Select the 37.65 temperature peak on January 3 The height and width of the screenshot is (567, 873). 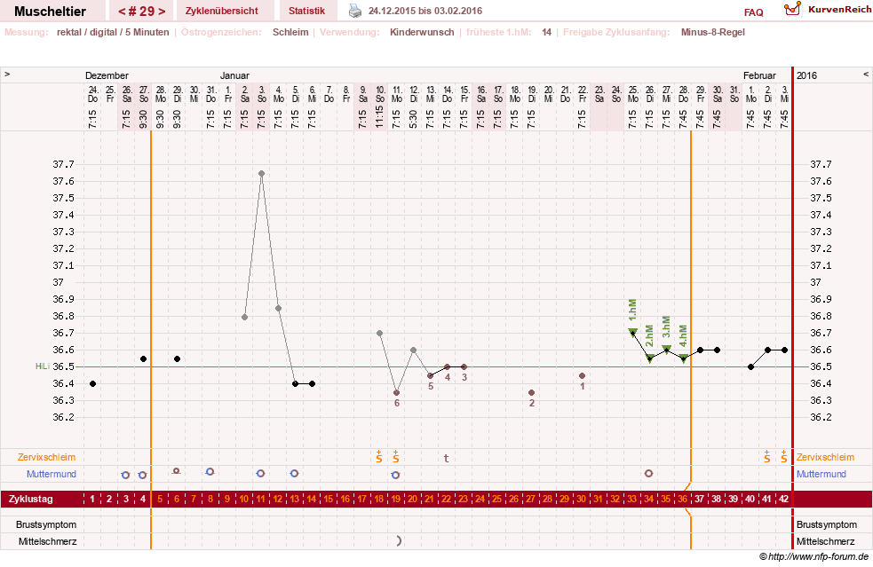pos(262,174)
